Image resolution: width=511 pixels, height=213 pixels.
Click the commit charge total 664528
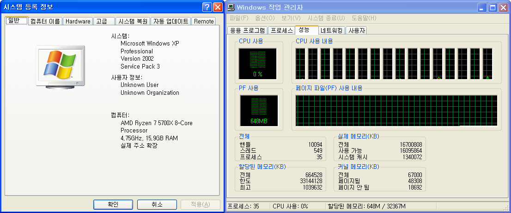(314, 175)
